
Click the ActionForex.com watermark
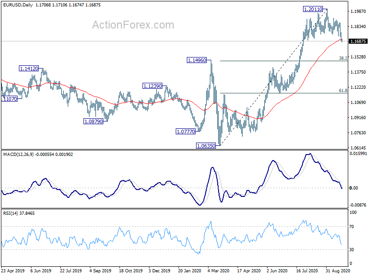(x=133, y=25)
